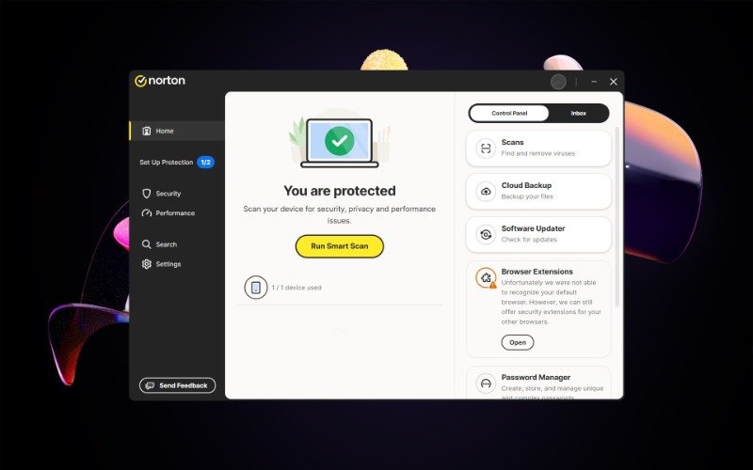This screenshot has height=470, width=753.
Task: Click the Password Manager icon
Action: (x=486, y=384)
